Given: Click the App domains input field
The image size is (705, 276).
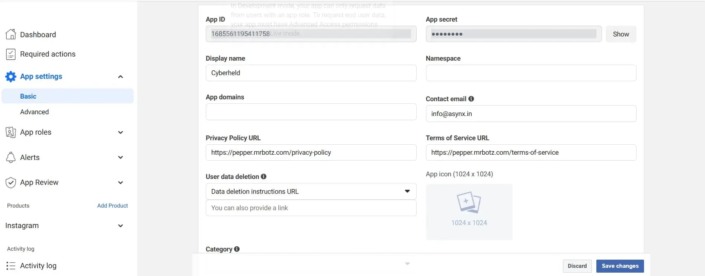Looking at the screenshot, I should (x=311, y=112).
